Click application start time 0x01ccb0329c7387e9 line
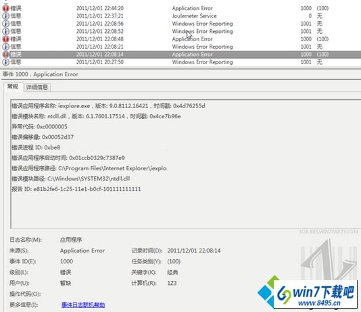361x312 pixels. click(x=68, y=158)
